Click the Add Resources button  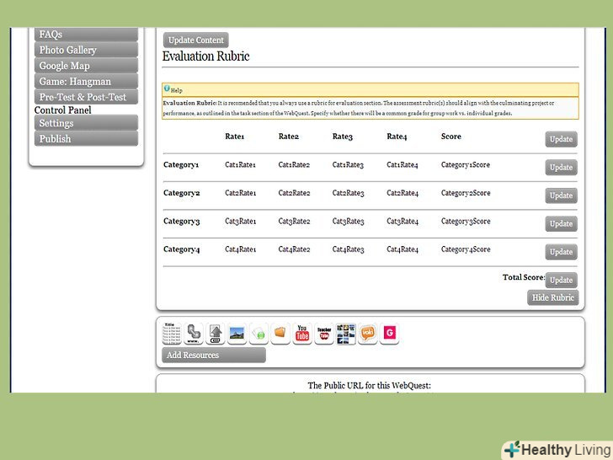coord(214,356)
